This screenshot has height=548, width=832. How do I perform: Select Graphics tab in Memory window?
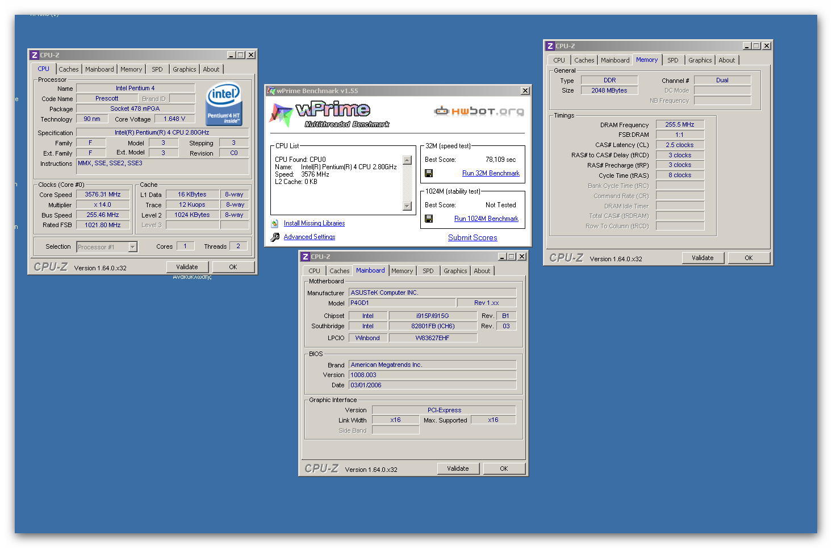[700, 60]
